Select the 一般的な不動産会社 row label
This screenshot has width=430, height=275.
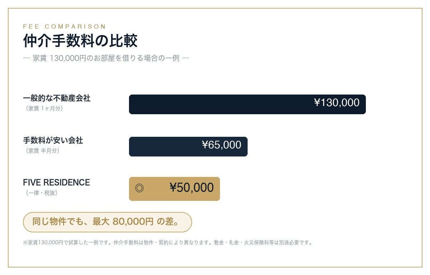(57, 98)
